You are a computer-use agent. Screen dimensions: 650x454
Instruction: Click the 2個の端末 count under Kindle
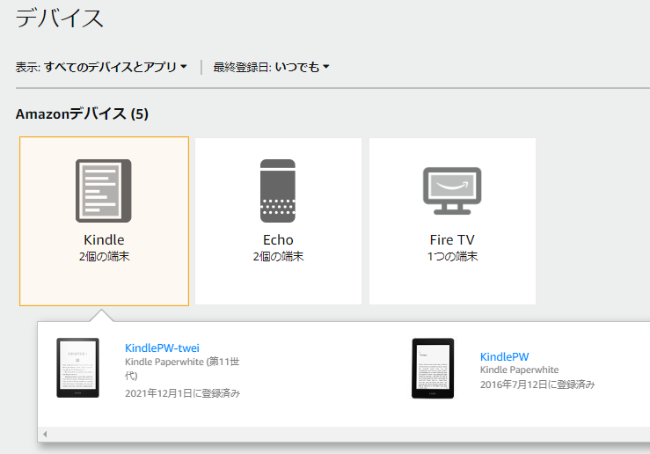point(104,256)
